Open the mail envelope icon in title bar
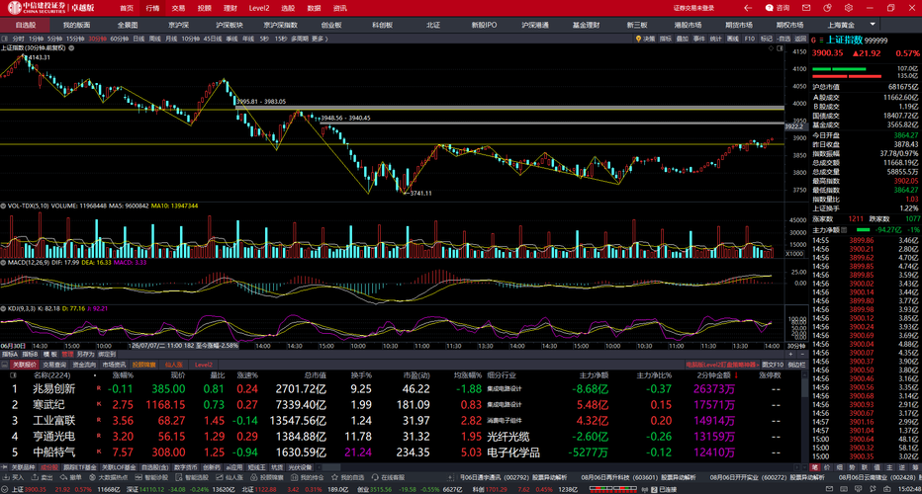The width and height of the screenshot is (922, 494). point(806,8)
